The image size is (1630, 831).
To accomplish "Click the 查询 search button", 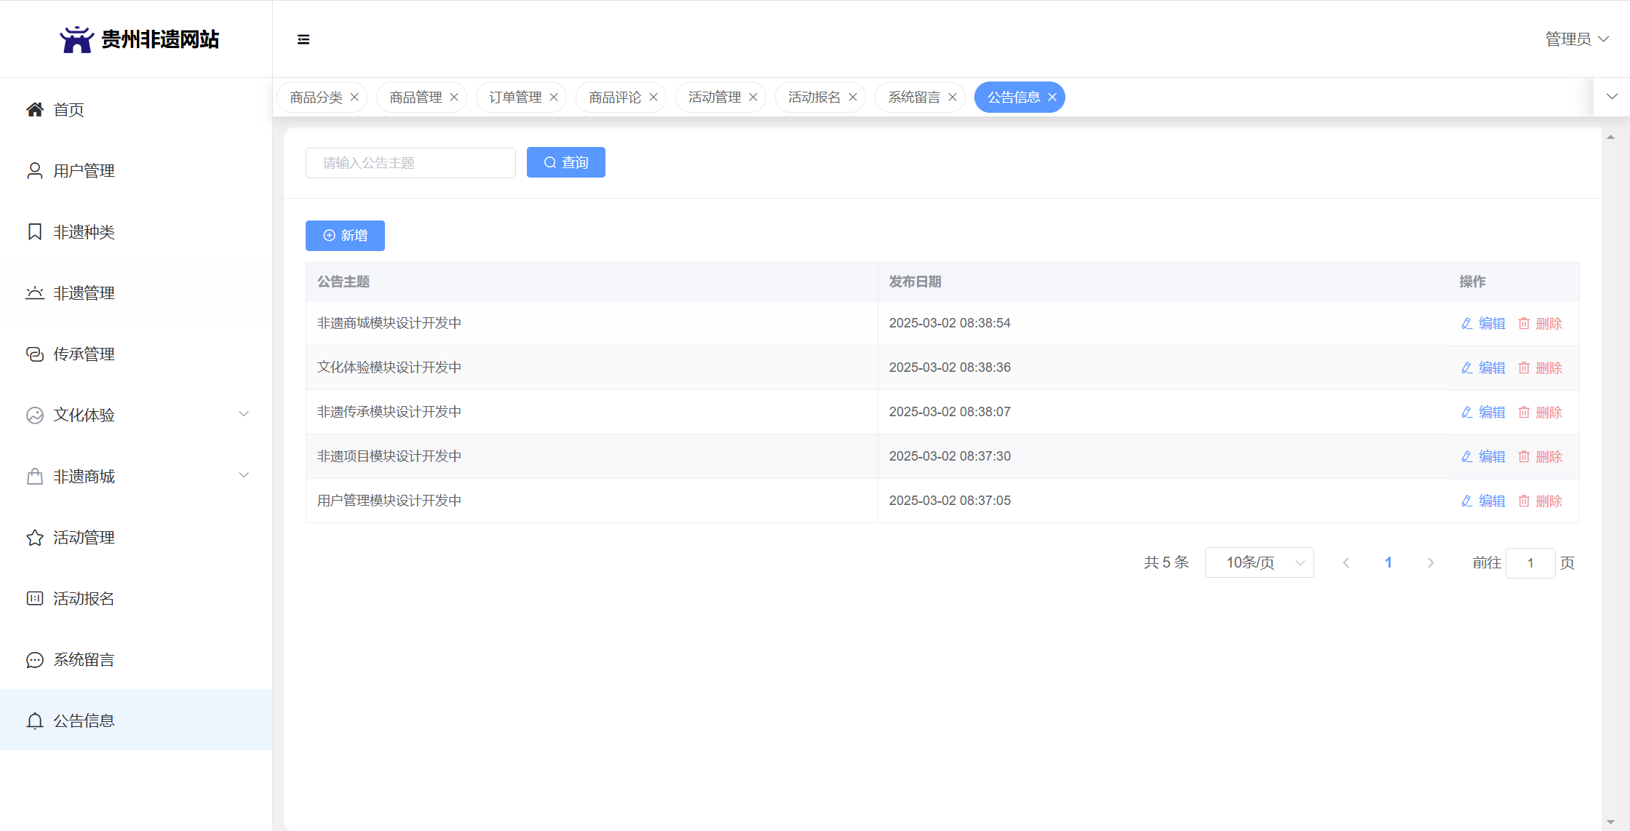I will click(x=565, y=163).
